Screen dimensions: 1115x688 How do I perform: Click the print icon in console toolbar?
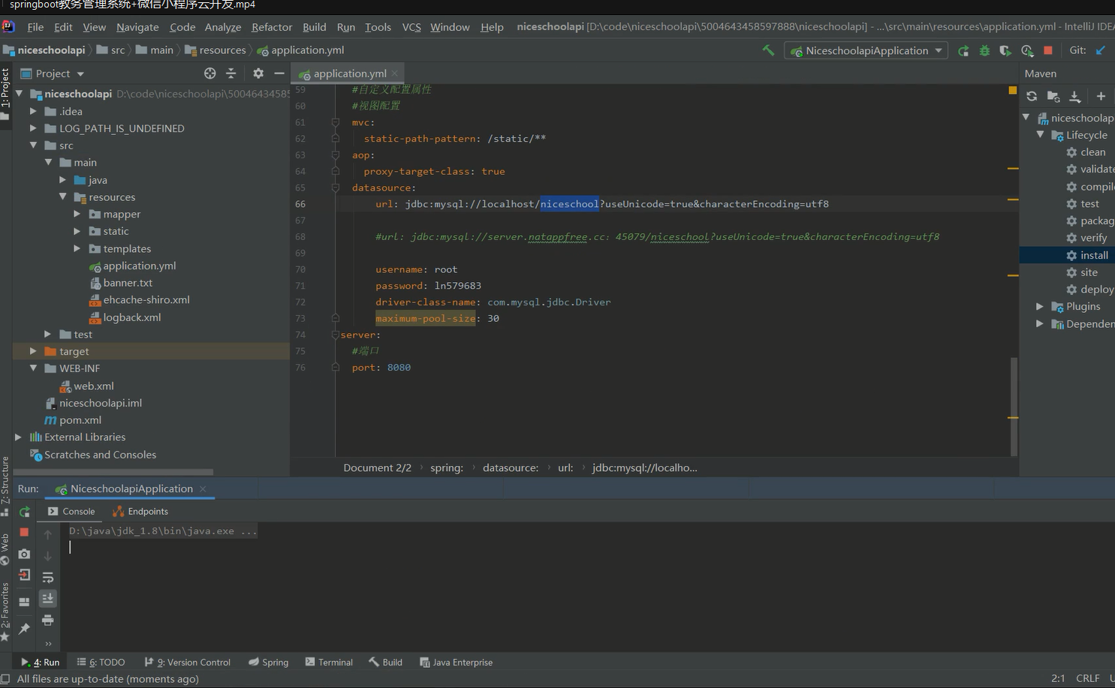48,620
